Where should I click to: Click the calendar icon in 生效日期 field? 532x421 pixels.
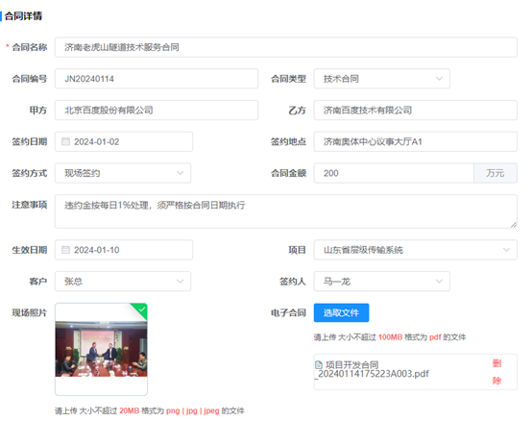pos(65,250)
